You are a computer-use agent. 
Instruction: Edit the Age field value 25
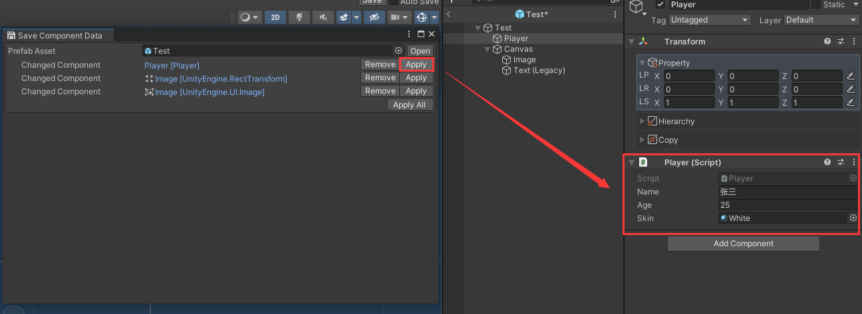tap(788, 205)
